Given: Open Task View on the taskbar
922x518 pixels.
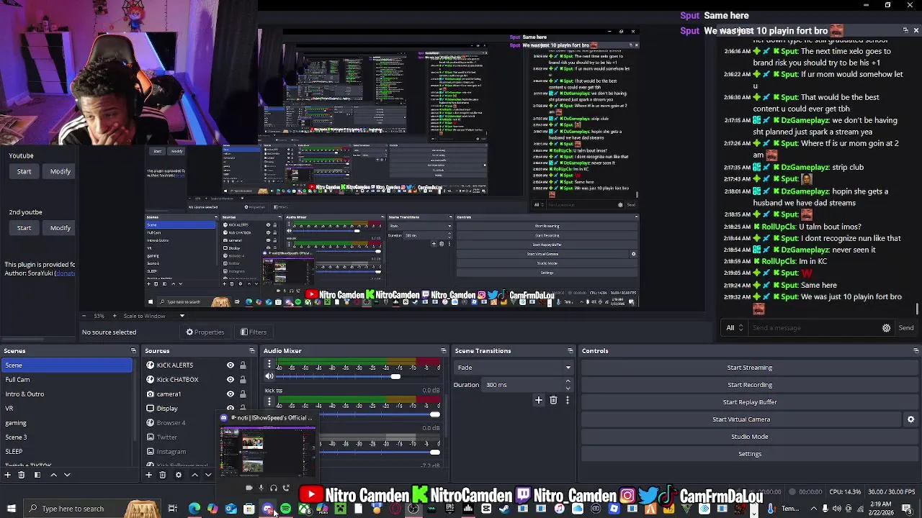Looking at the screenshot, I should (x=173, y=509).
